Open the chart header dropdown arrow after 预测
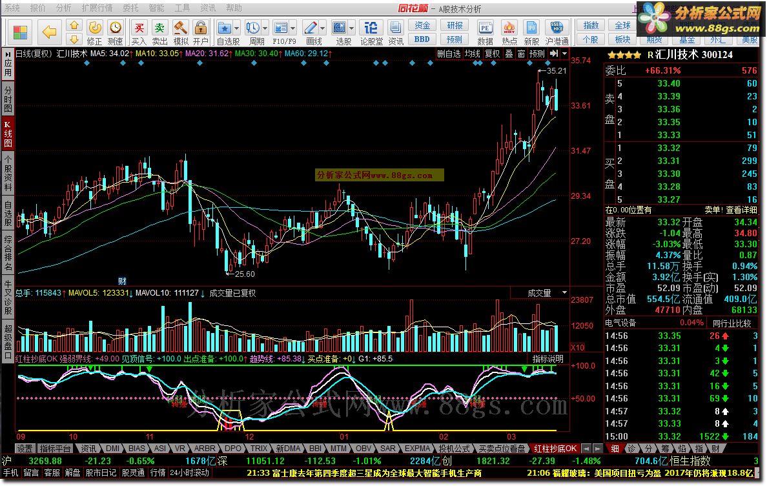Viewport: 767px width, 486px height. point(564,54)
